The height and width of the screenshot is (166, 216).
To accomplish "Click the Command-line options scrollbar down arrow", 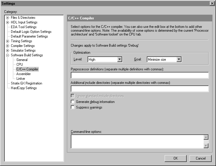I will [x=206, y=146].
